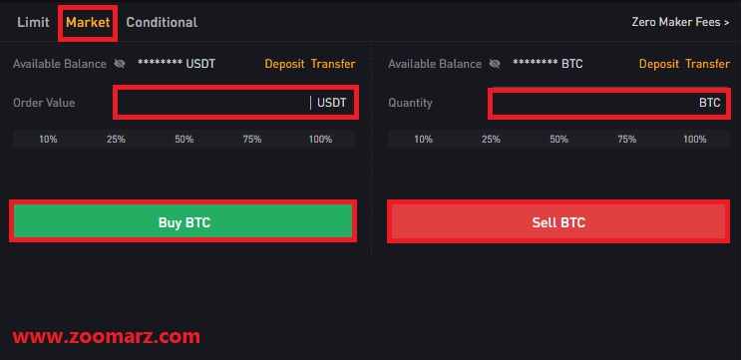The height and width of the screenshot is (360, 742).
Task: Click Transfer next to USDT balance
Action: pos(333,64)
